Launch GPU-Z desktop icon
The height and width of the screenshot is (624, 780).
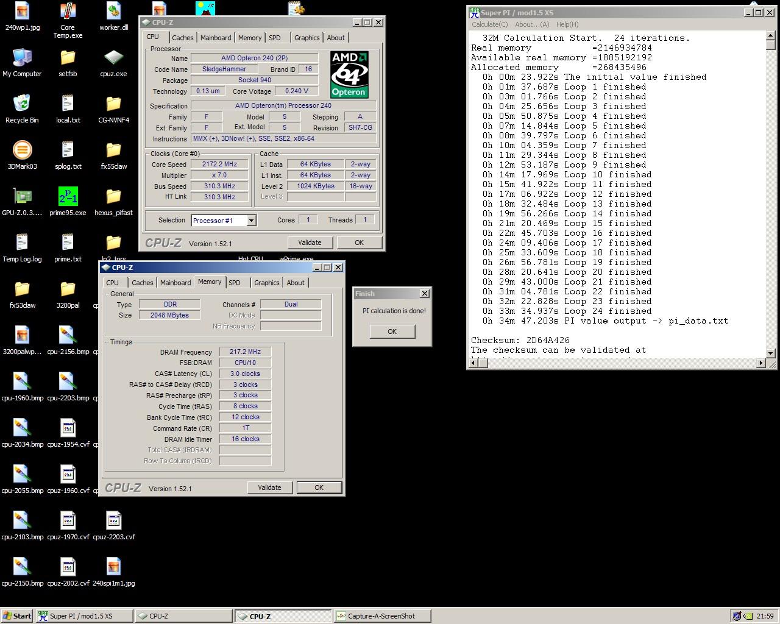[x=22, y=201]
